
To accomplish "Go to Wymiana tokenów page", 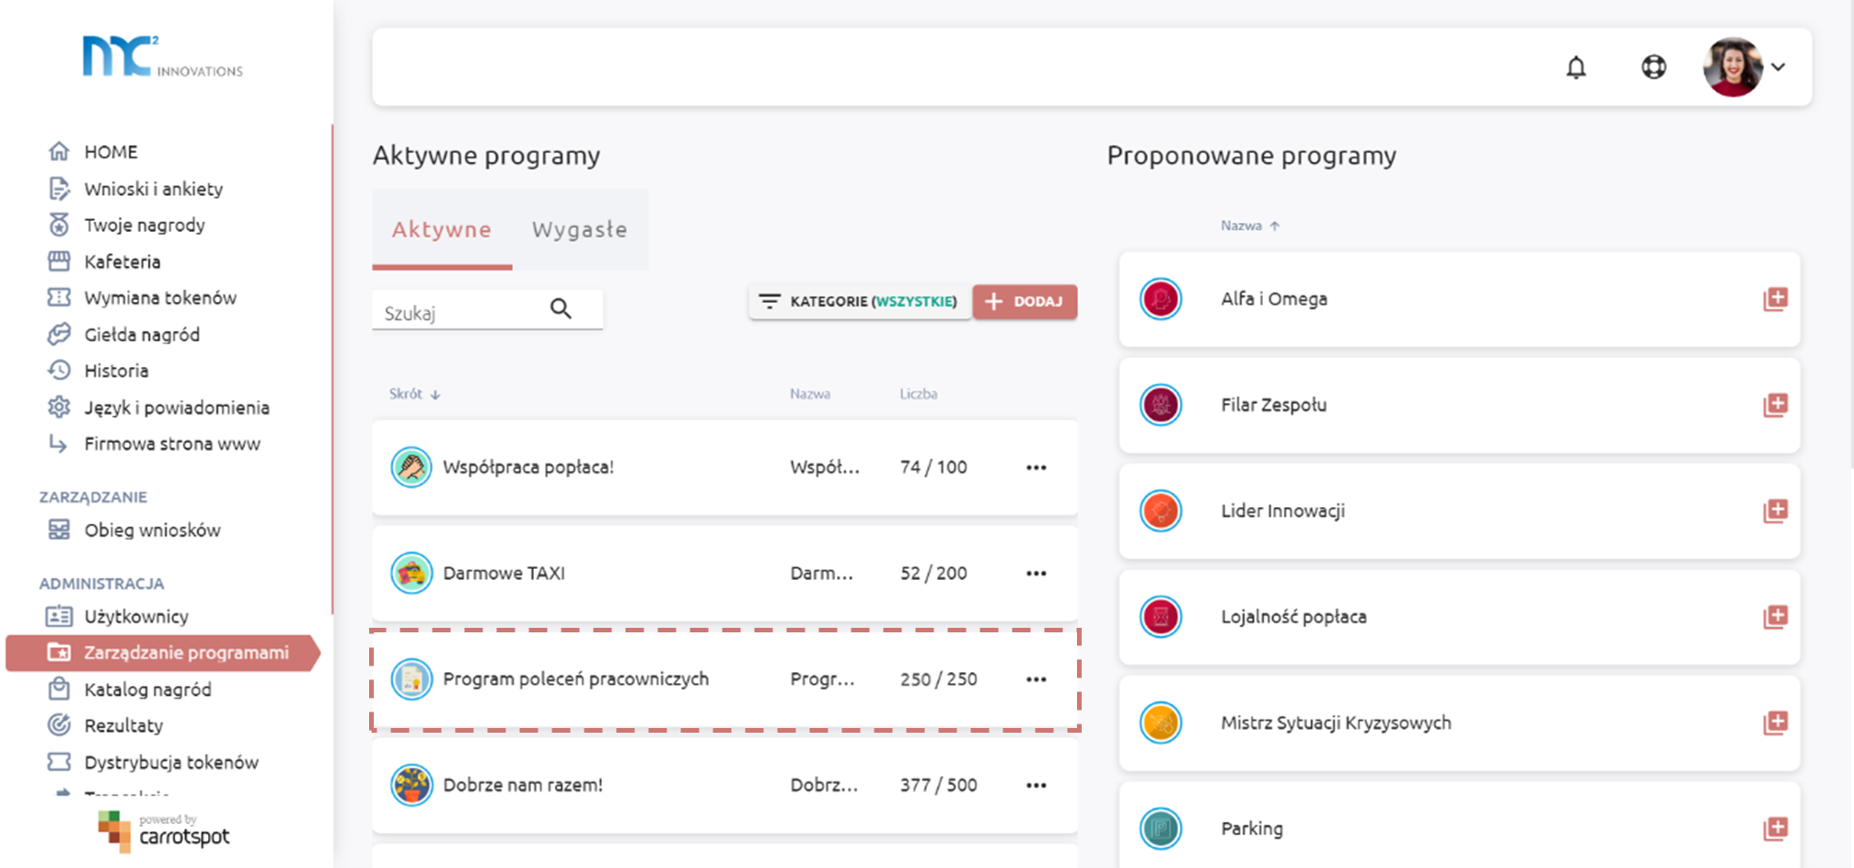I will (x=160, y=297).
